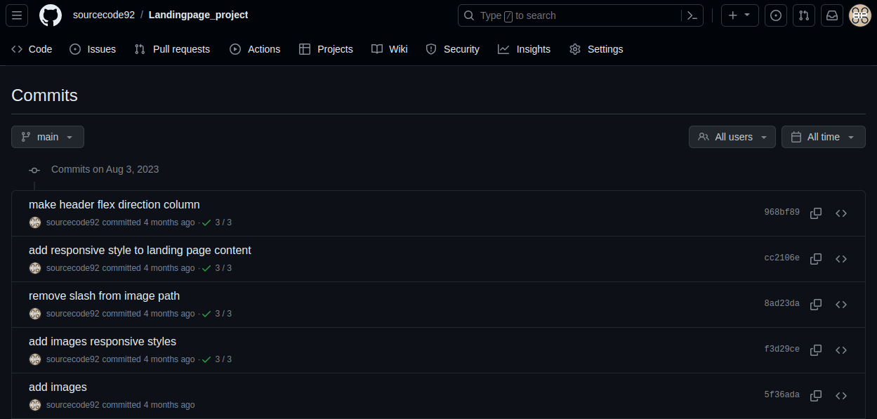This screenshot has height=419, width=877.
Task: Browse repository at commit 5f36ada
Action: pyautogui.click(x=841, y=396)
